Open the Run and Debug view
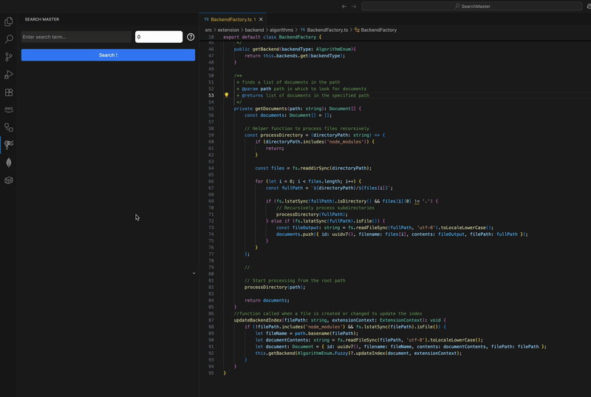Image resolution: width=591 pixels, height=397 pixels. tap(9, 74)
